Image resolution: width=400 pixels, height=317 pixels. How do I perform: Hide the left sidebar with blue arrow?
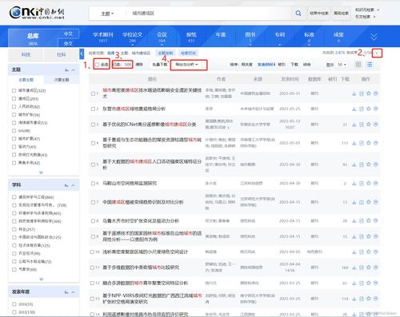(82, 53)
